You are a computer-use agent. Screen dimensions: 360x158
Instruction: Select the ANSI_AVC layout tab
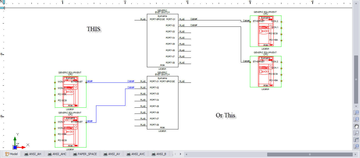136,154
